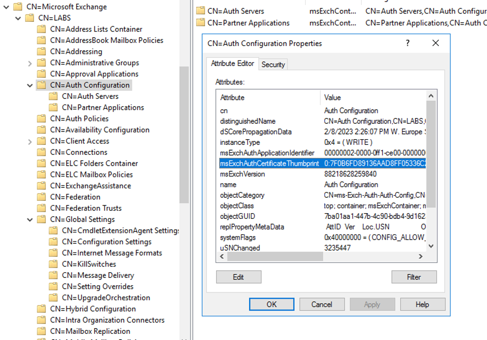The image size is (487, 340).
Task: Click the attribute list scroll down arrow
Action: pyautogui.click(x=431, y=246)
